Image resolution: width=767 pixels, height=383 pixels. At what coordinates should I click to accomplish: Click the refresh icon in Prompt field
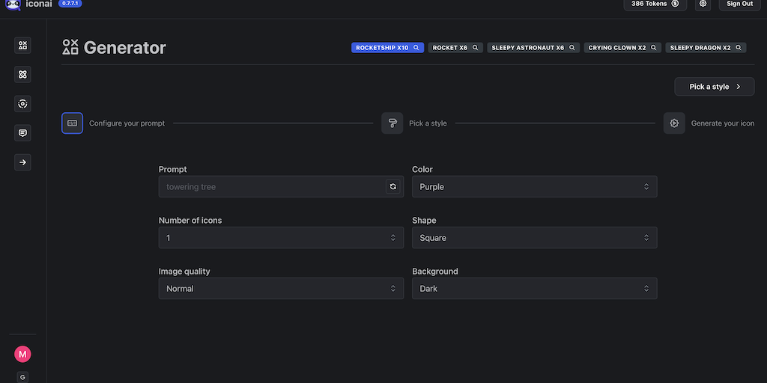[x=392, y=187]
